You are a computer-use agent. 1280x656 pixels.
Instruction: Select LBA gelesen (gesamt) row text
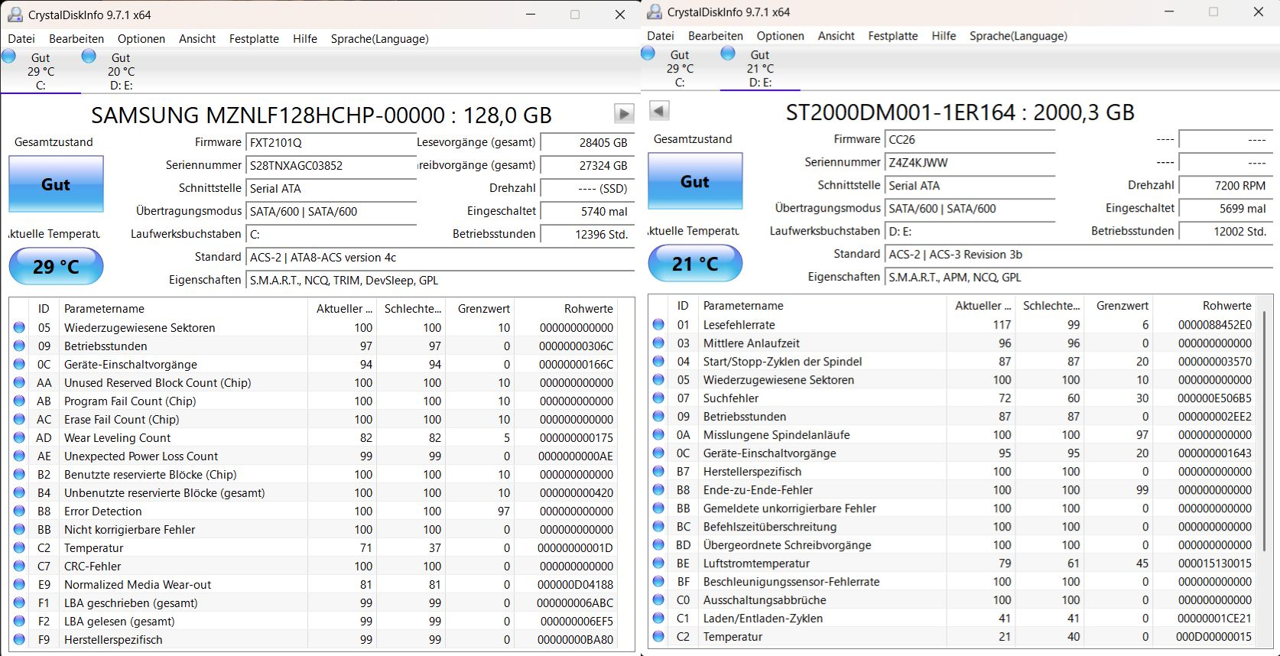[119, 621]
